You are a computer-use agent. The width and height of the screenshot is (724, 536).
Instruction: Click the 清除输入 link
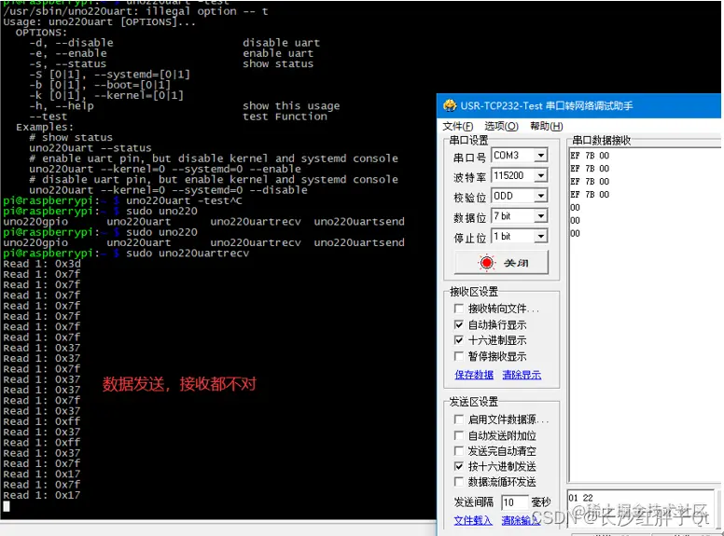[x=521, y=520]
